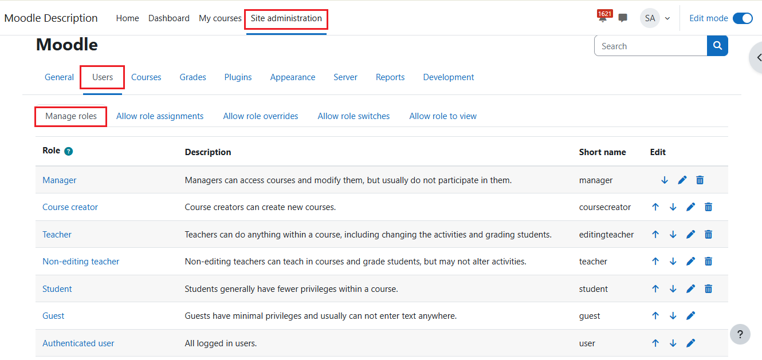Open the messaging chat bubble icon
The width and height of the screenshot is (762, 360).
click(623, 18)
